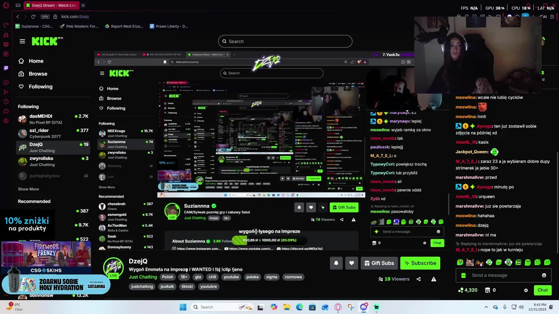Click the notification bell for DzejQ
Image resolution: width=559 pixels, height=314 pixels.
(336, 263)
